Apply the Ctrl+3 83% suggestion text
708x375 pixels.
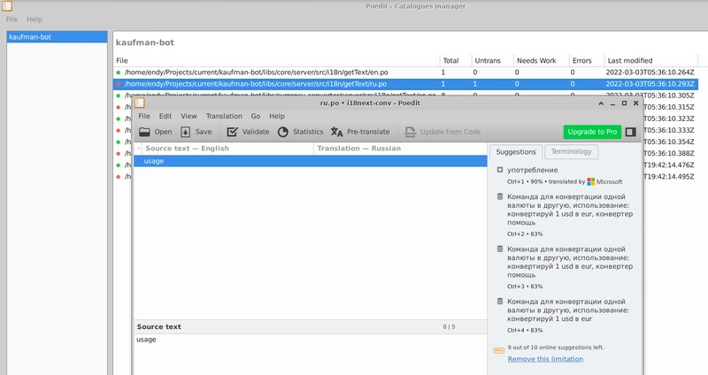pyautogui.click(x=570, y=262)
